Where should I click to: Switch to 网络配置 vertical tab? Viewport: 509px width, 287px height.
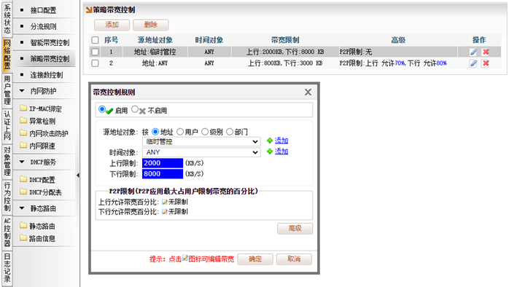pos(7,55)
